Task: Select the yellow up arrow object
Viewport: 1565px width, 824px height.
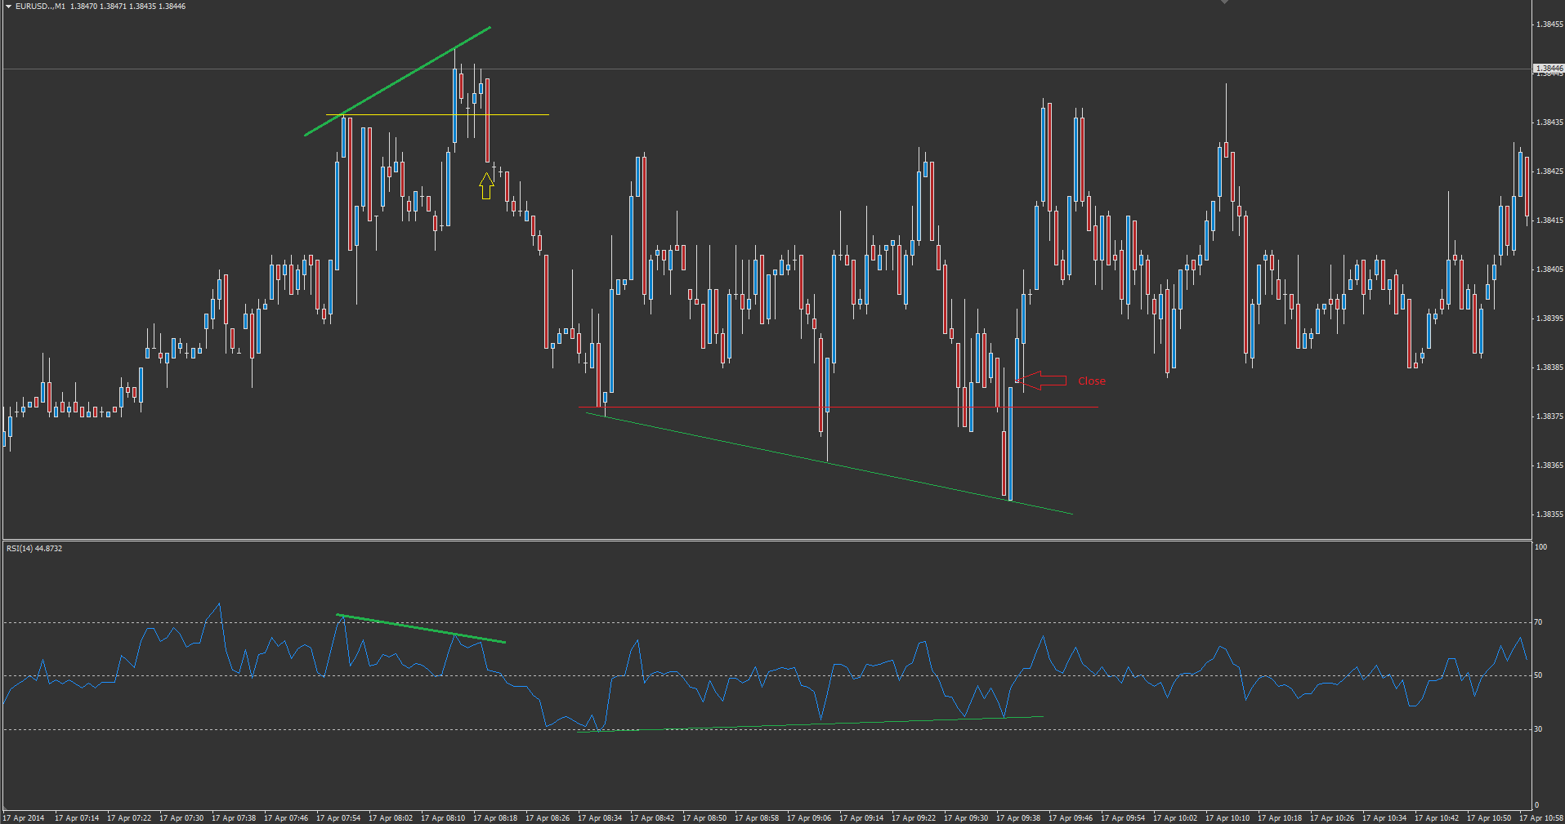Action: tap(486, 185)
